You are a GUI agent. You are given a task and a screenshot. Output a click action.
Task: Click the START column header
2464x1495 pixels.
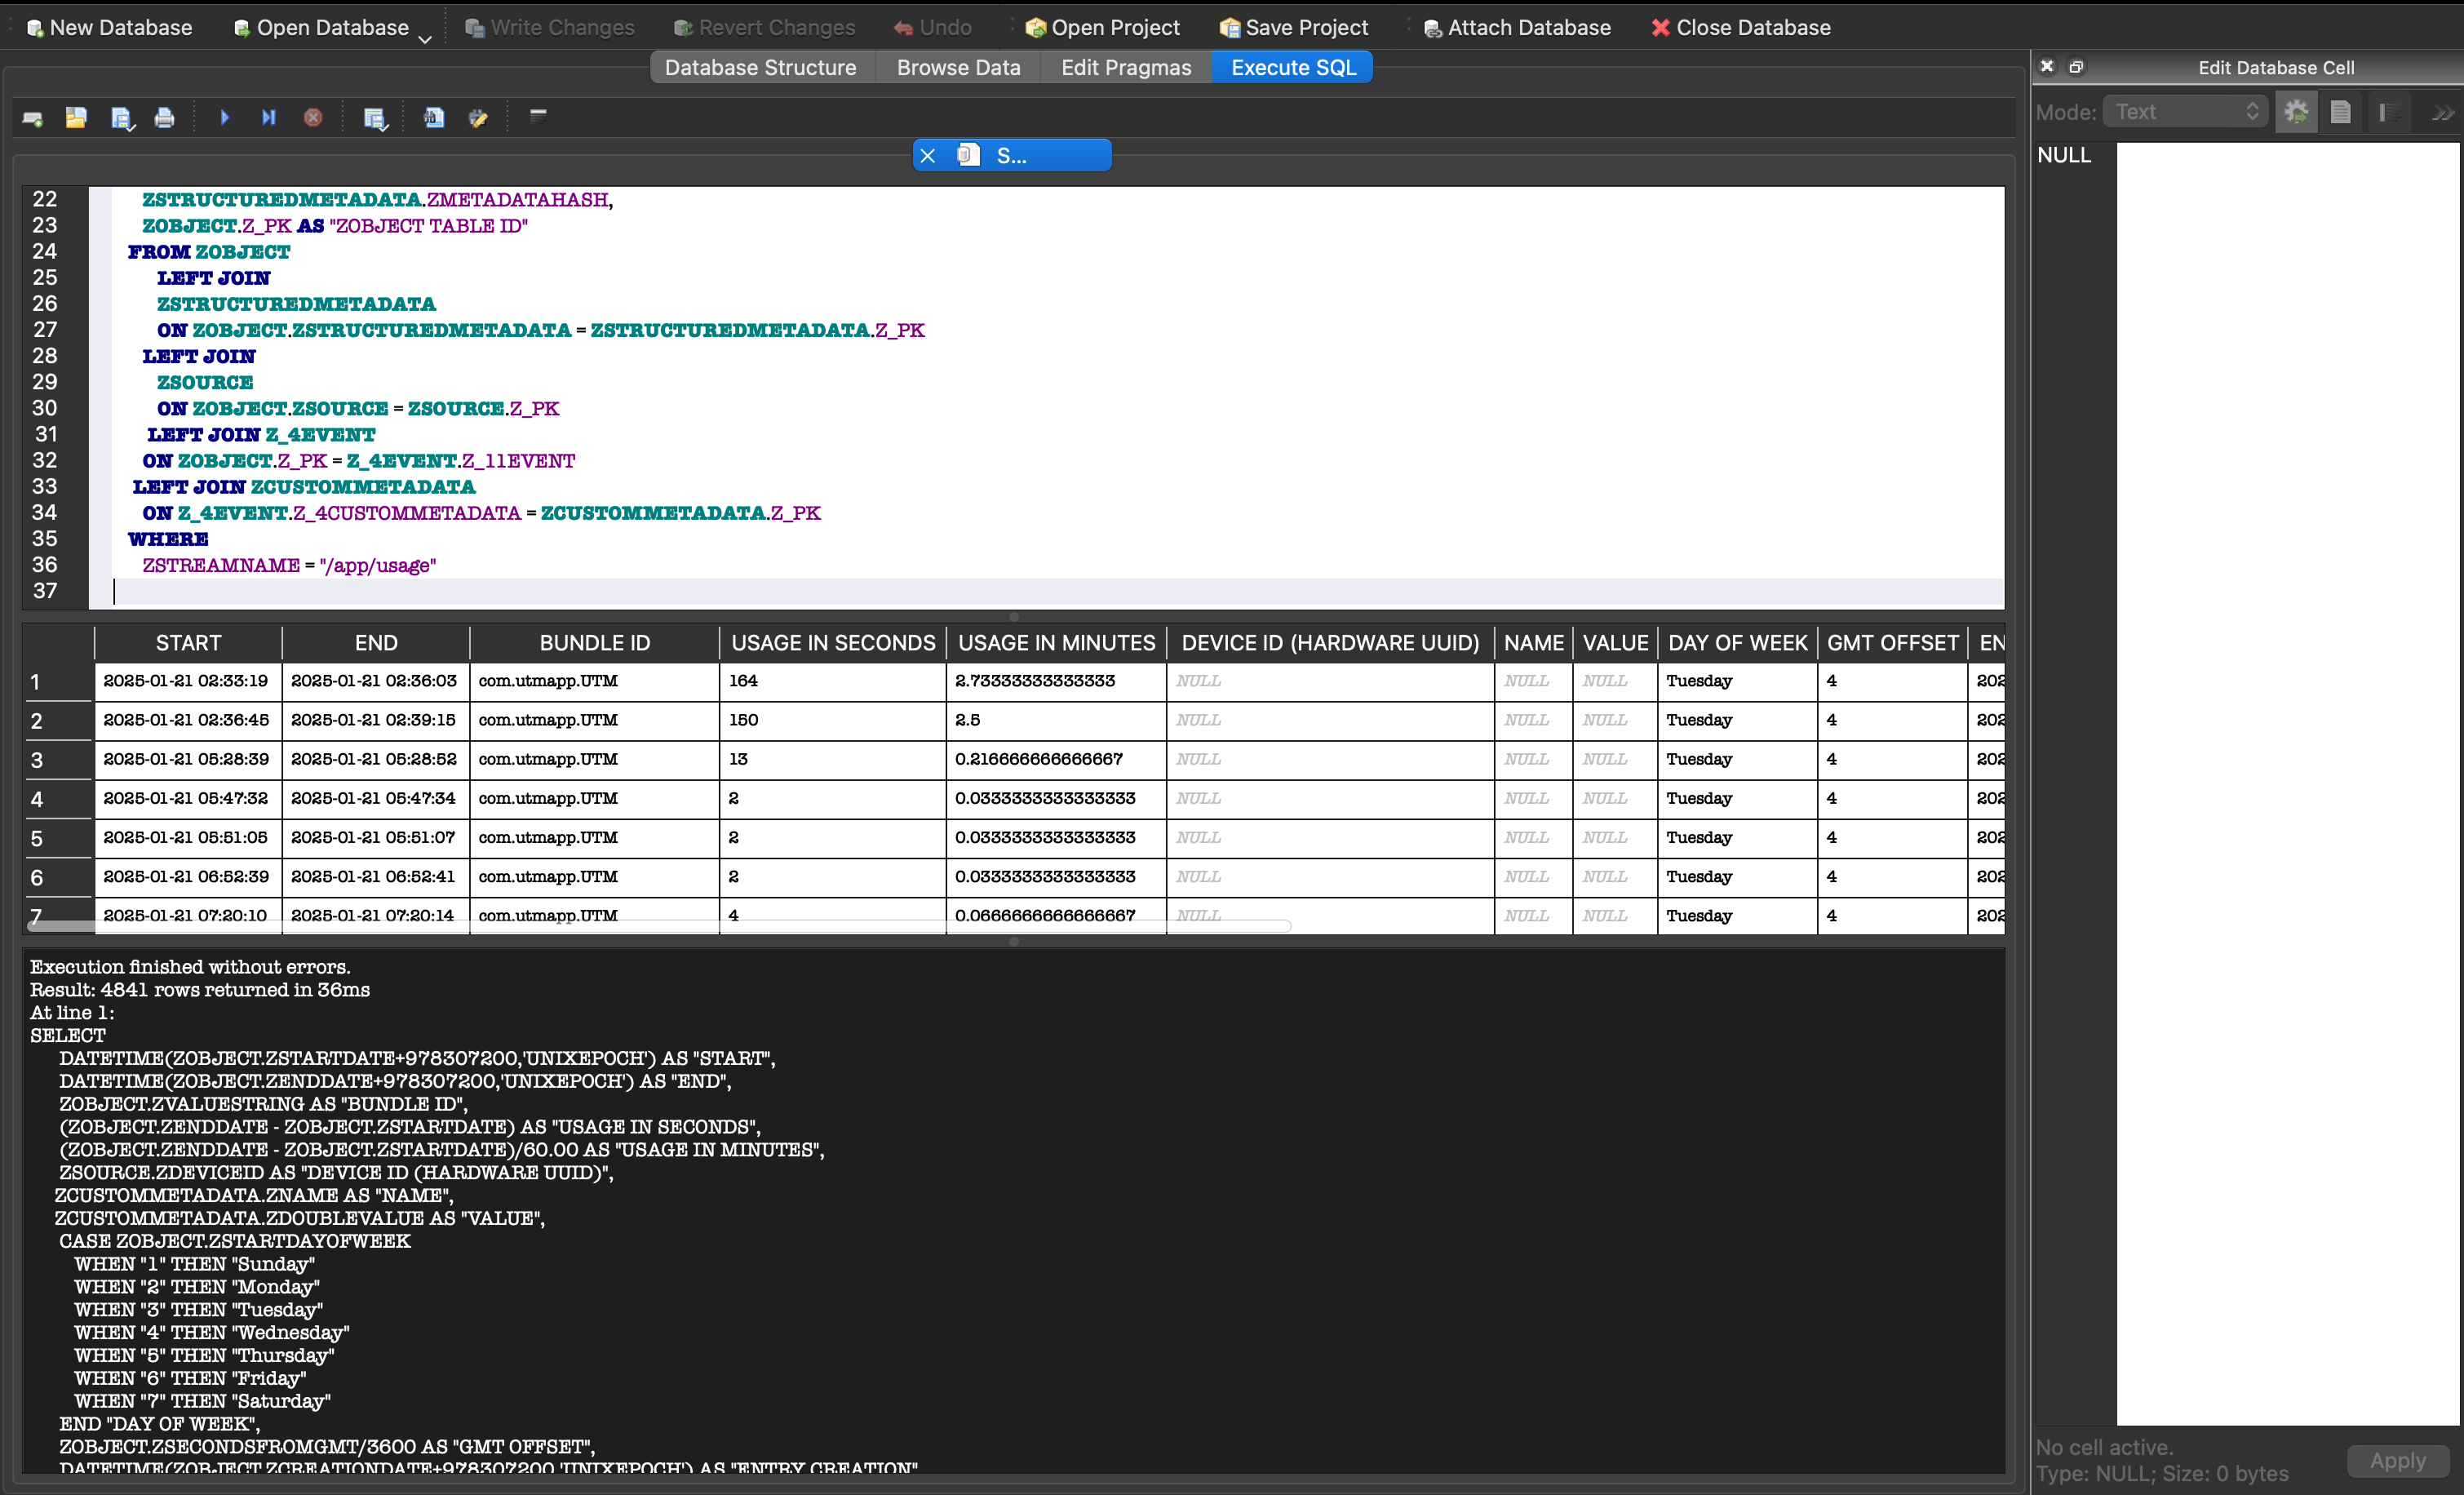coord(188,643)
